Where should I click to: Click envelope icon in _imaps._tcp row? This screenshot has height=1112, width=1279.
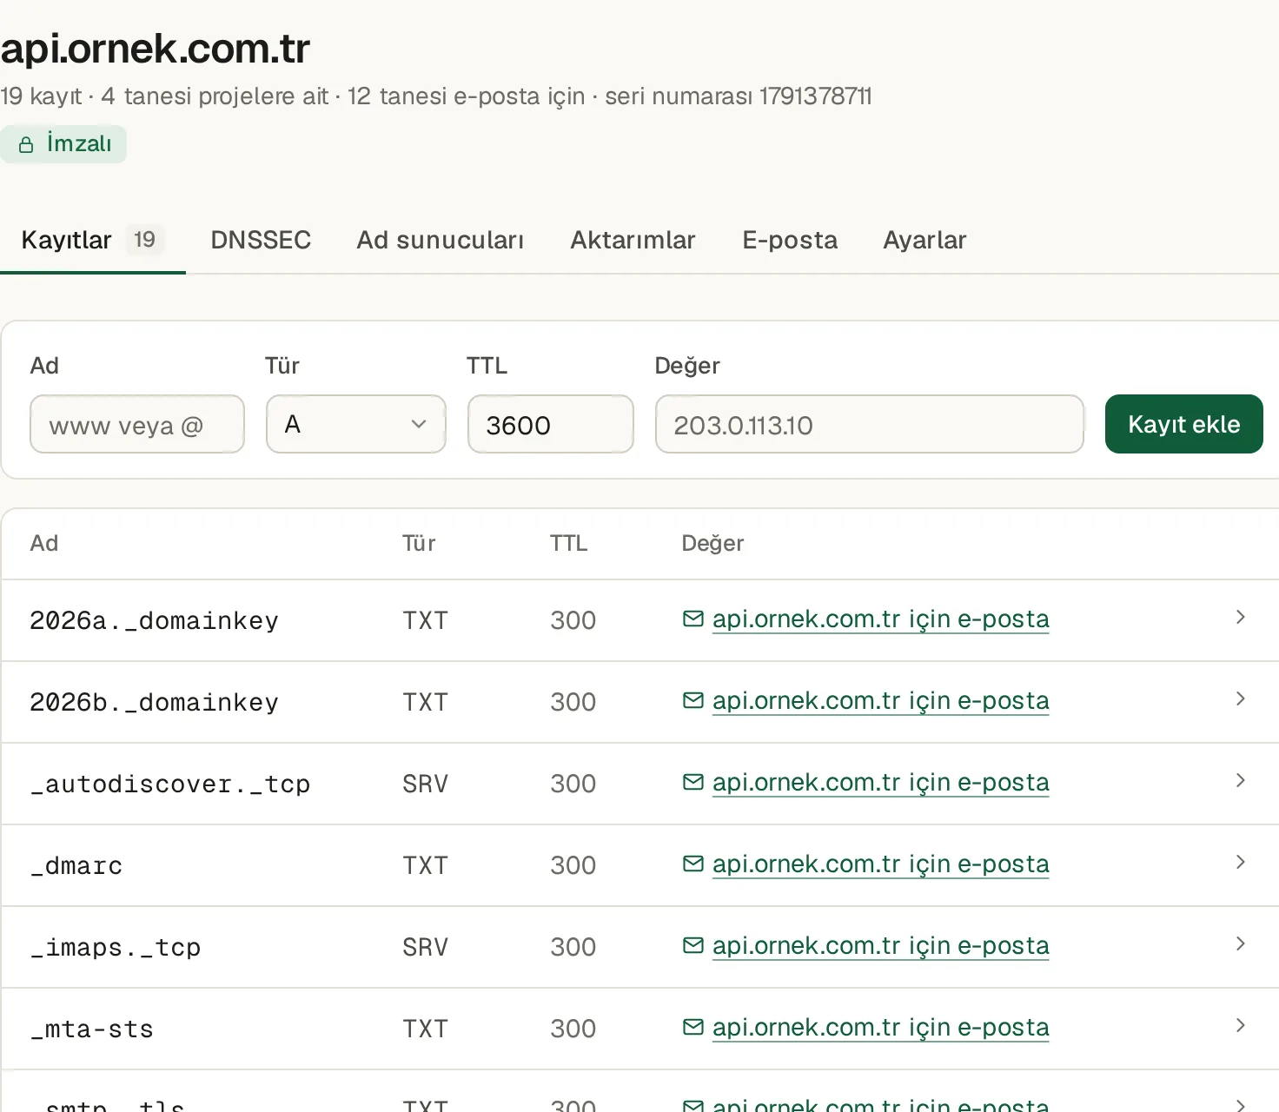click(x=693, y=945)
